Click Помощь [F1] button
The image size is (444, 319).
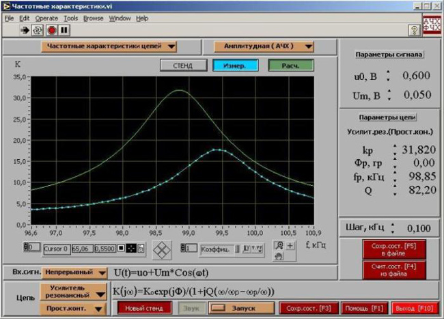365,308
